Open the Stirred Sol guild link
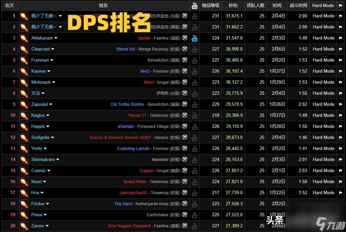This screenshot has width=346, height=232. click(125, 49)
